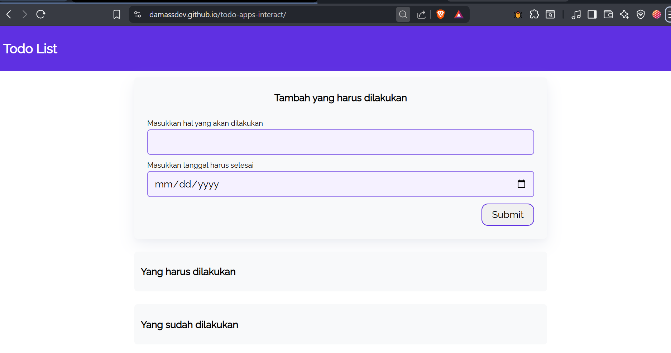Open the music playlist icon

(x=576, y=14)
